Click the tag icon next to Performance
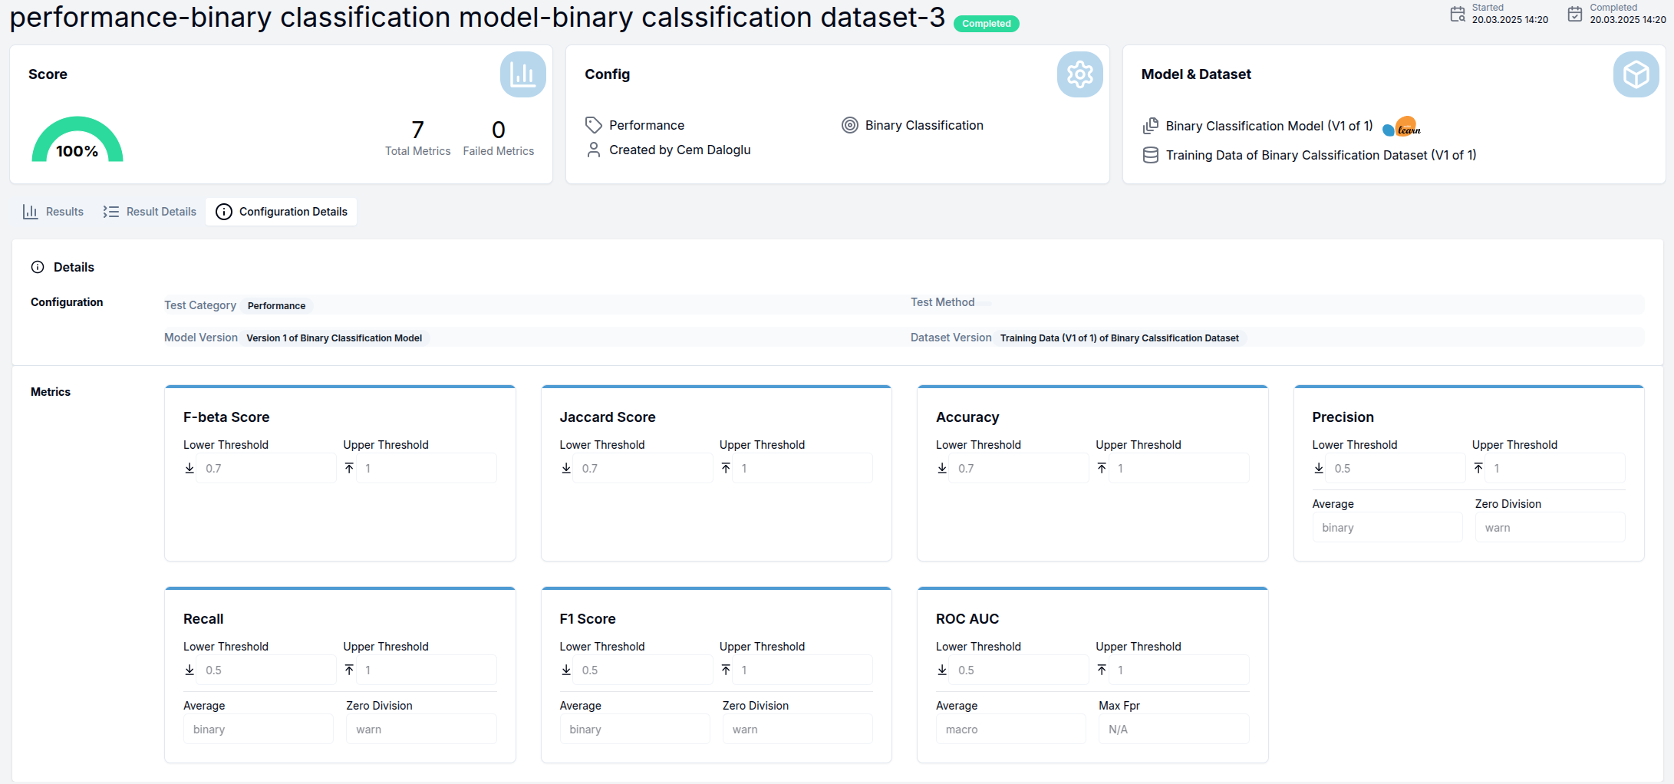 point(593,124)
